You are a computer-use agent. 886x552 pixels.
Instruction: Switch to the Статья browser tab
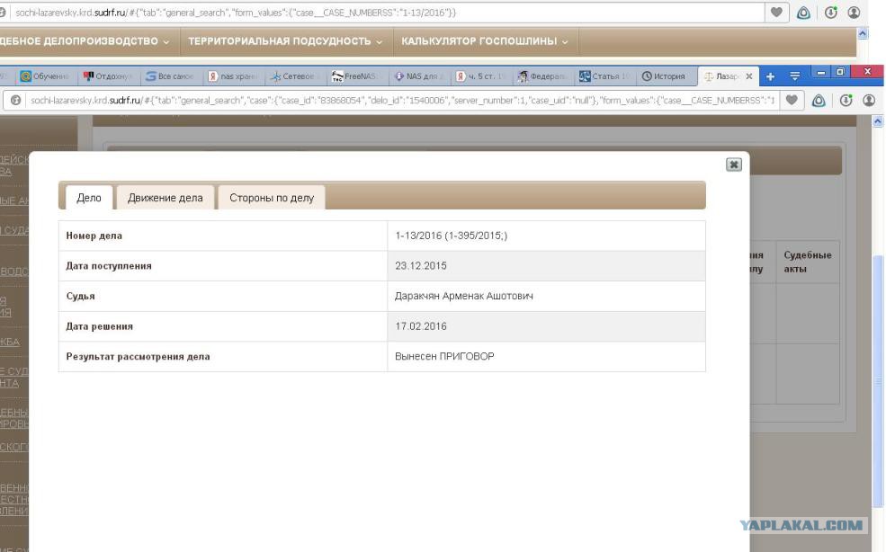[x=604, y=76]
